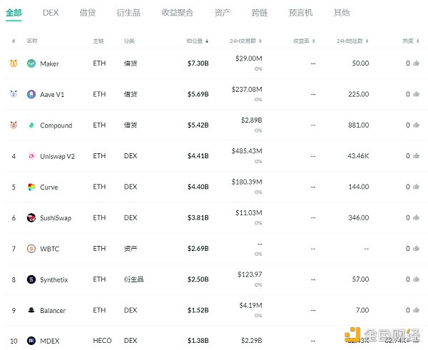Click the Uniswap V2 unicorn logo

click(31, 156)
